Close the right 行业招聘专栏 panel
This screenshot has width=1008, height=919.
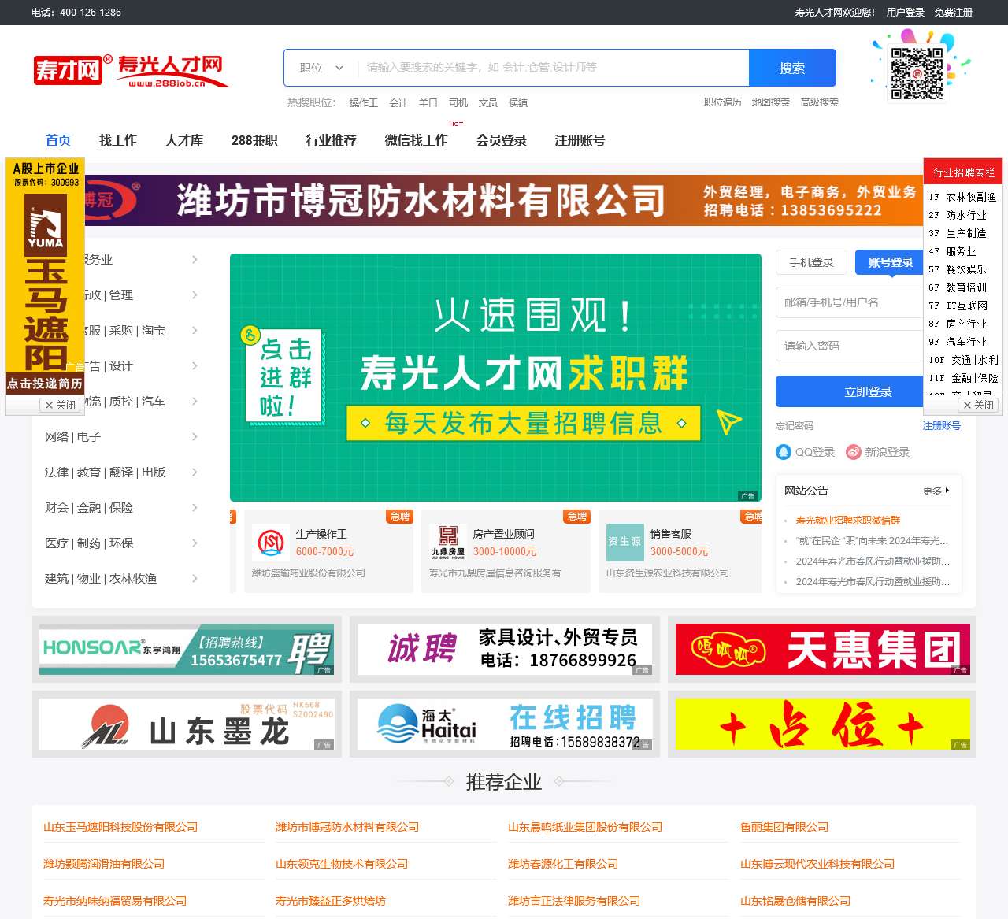click(978, 405)
